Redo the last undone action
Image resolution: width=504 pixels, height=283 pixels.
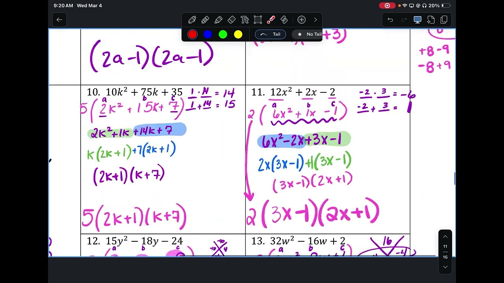[404, 20]
